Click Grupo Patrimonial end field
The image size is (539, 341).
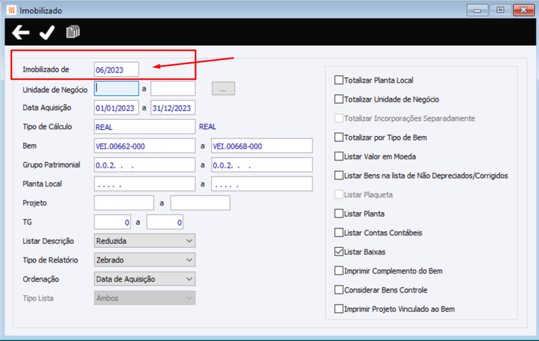click(262, 165)
